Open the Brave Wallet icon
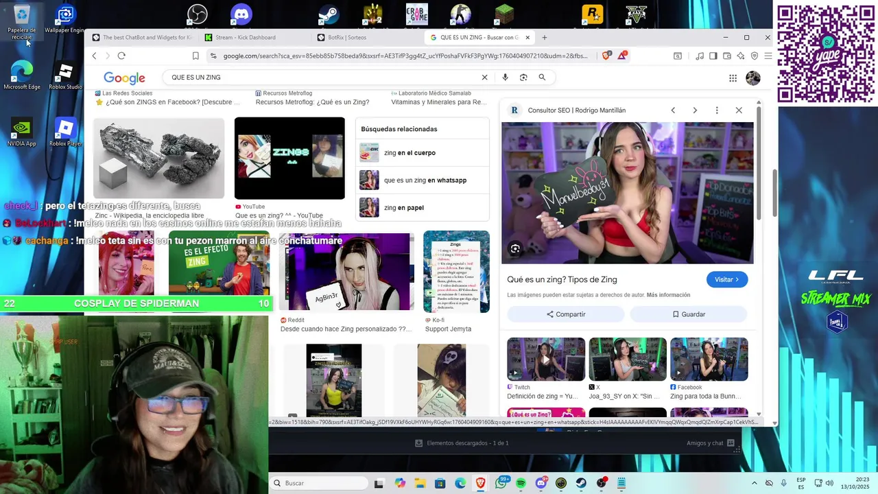 (x=727, y=56)
